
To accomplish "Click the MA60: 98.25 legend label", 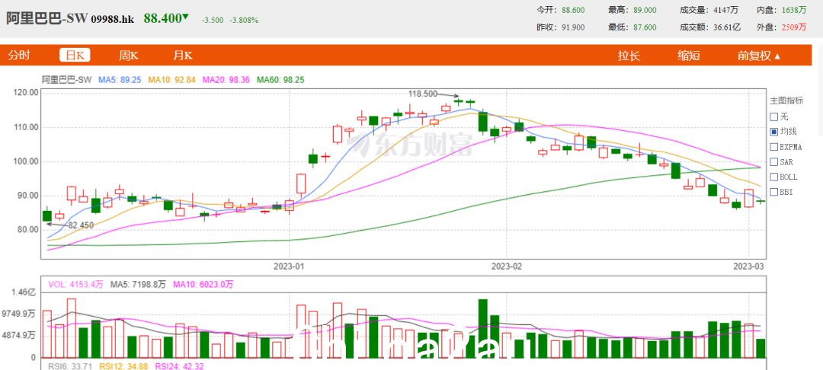I will click(x=280, y=80).
